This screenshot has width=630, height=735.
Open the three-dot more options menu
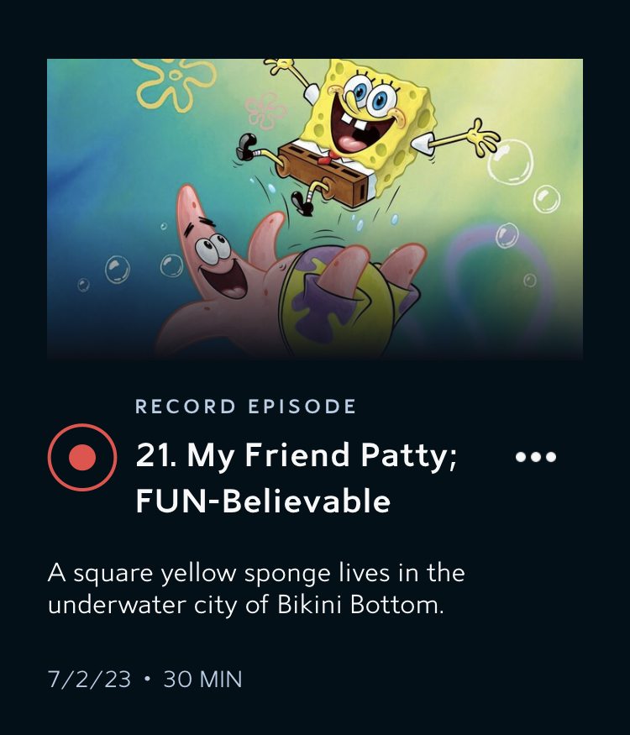[536, 457]
